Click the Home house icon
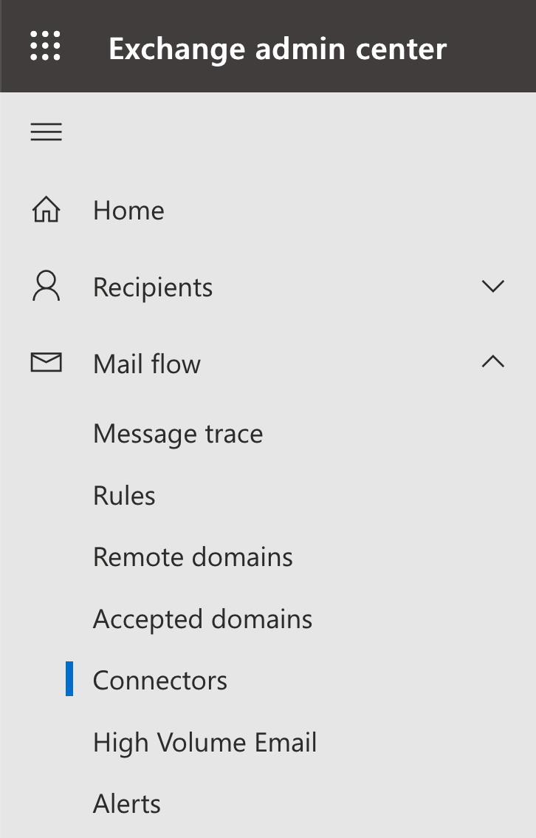Viewport: 536px width, 838px height. (47, 209)
